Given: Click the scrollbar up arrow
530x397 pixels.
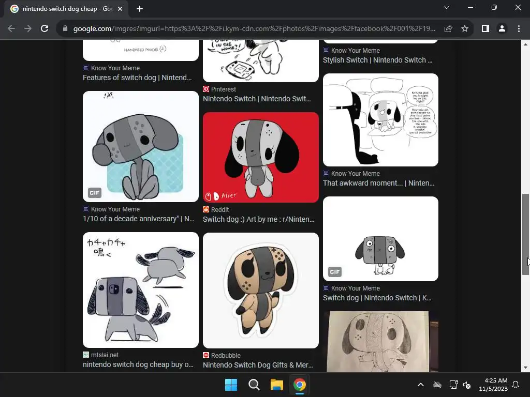Looking at the screenshot, I should click(525, 44).
